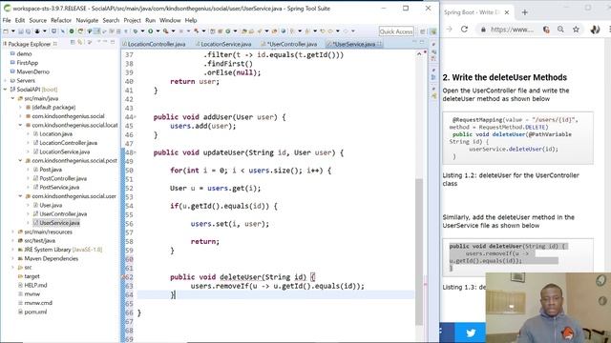The image size is (611, 343).
Task: Open a new browser tab with plus
Action: [x=525, y=12]
